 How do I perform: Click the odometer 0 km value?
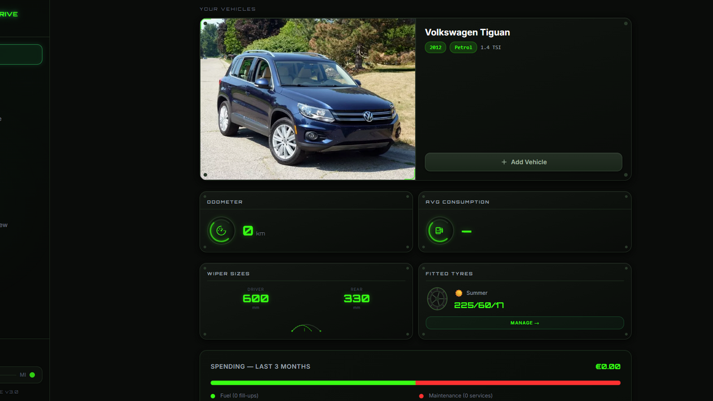254,231
